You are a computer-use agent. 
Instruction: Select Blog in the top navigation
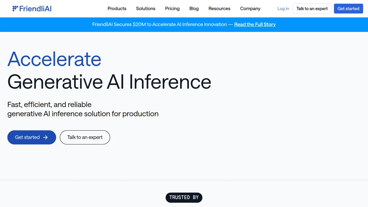(x=194, y=9)
